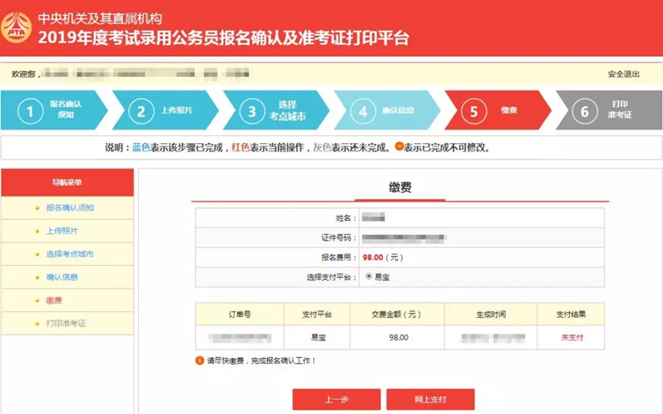The image size is (663, 414).
Task: Click the 缴费 page heading
Action: (400, 187)
